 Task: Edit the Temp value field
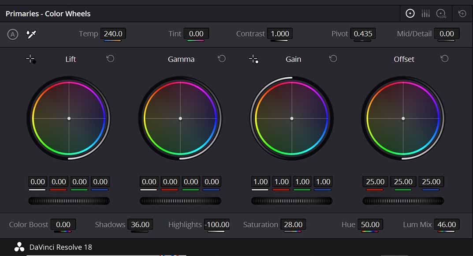click(x=114, y=33)
